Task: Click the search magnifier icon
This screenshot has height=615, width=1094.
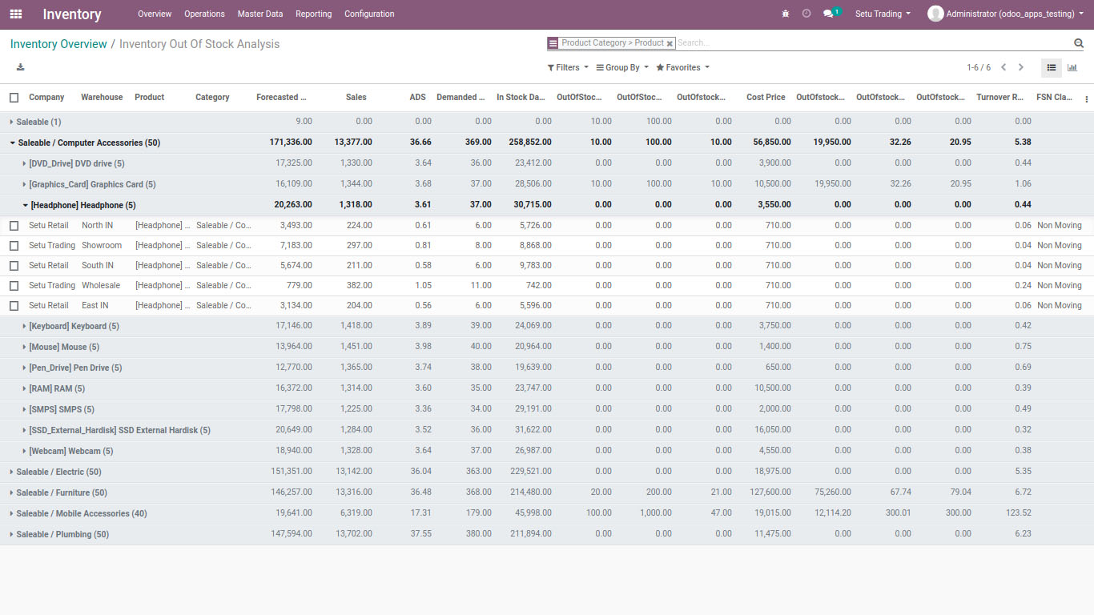Action: coord(1078,43)
